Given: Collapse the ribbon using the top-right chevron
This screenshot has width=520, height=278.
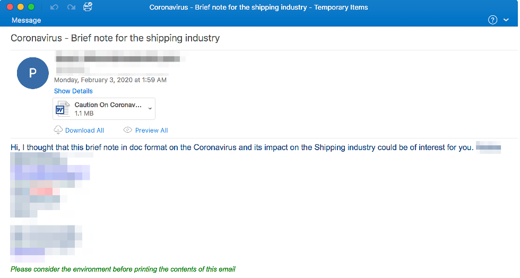Looking at the screenshot, I should click(506, 20).
